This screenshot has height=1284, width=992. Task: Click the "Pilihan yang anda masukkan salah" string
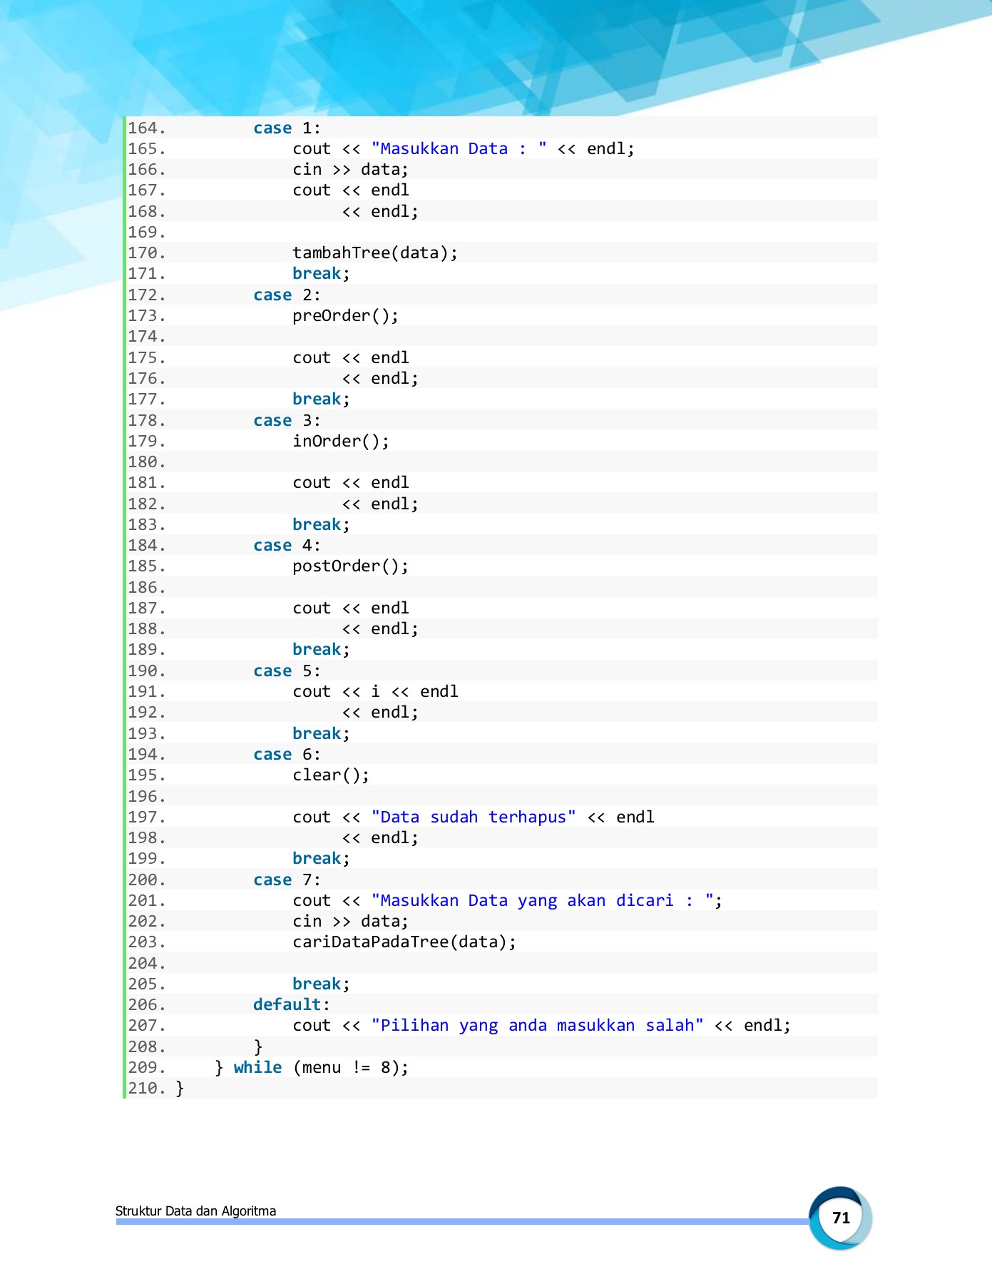tap(537, 1026)
